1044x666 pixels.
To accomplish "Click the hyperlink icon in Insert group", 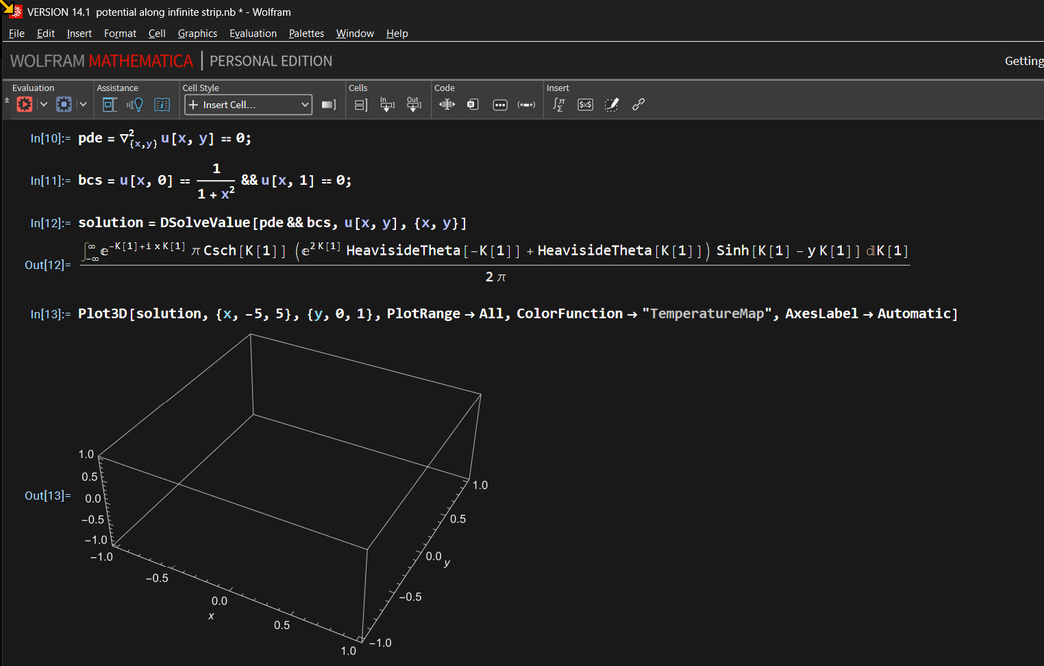I will click(x=638, y=105).
